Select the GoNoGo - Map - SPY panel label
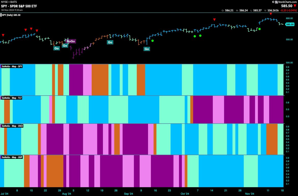 click(x=12, y=66)
